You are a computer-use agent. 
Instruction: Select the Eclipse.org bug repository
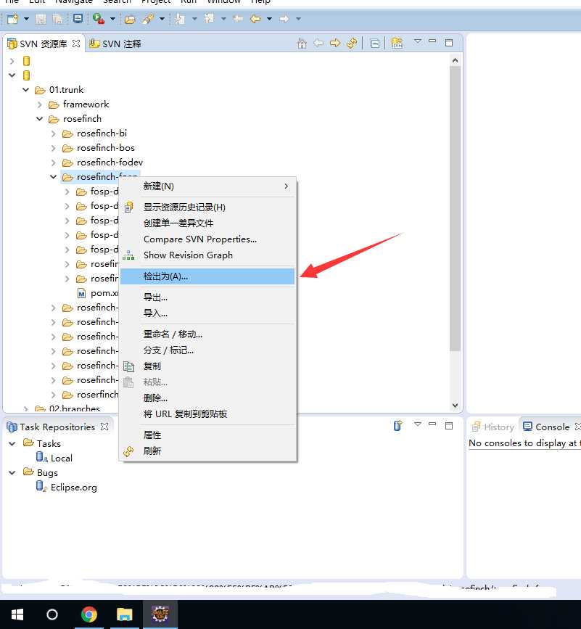tap(67, 487)
